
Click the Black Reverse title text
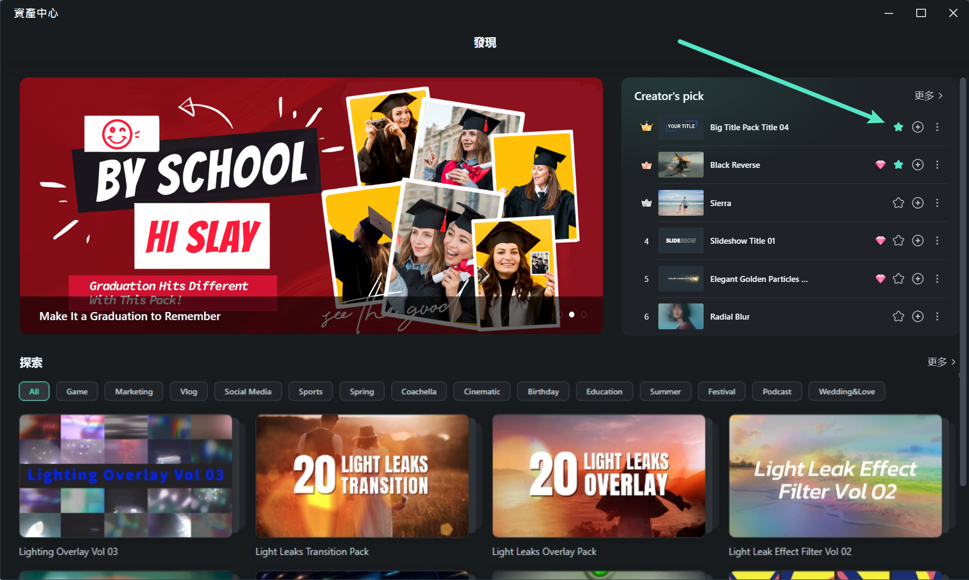735,165
